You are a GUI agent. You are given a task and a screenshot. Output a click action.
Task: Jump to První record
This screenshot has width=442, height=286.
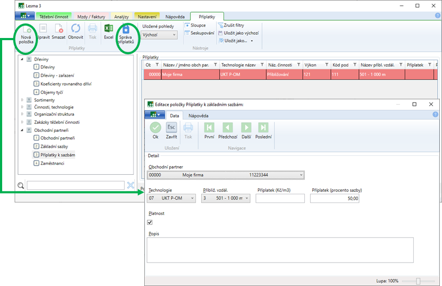click(209, 128)
